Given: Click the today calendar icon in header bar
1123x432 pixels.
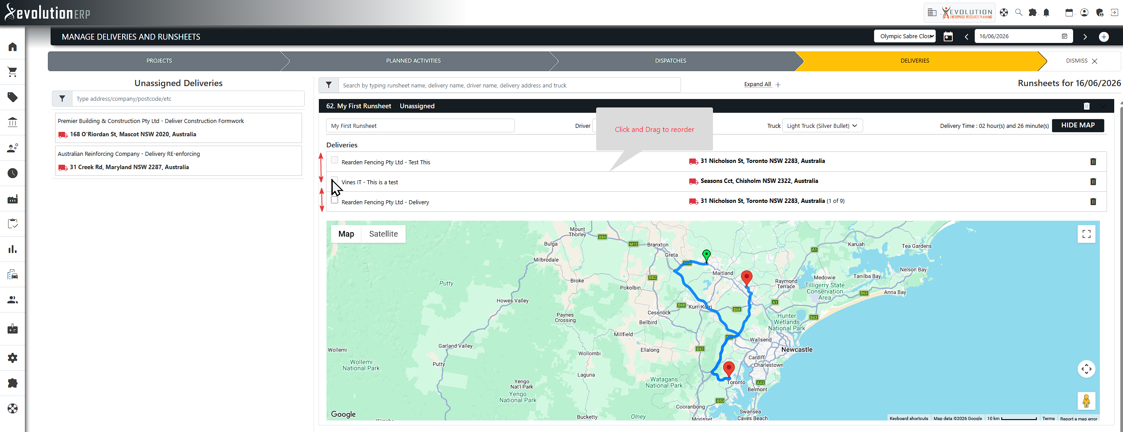Looking at the screenshot, I should tap(948, 36).
